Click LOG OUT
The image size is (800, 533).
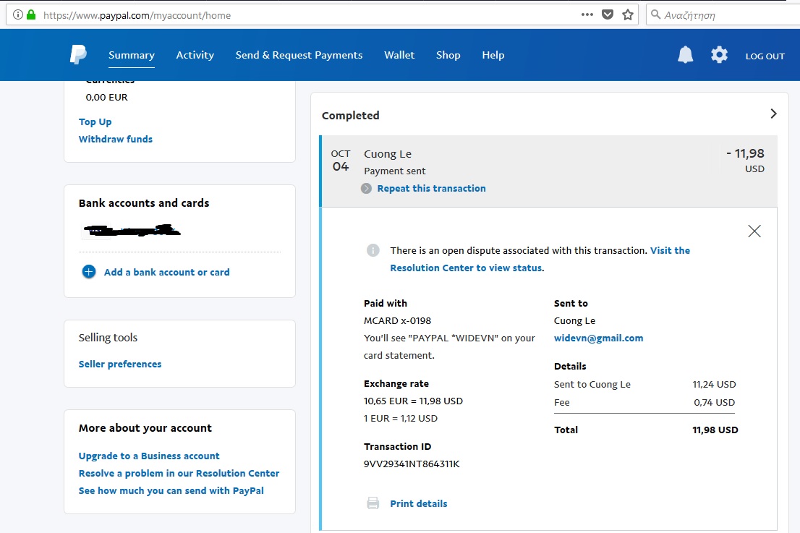765,56
